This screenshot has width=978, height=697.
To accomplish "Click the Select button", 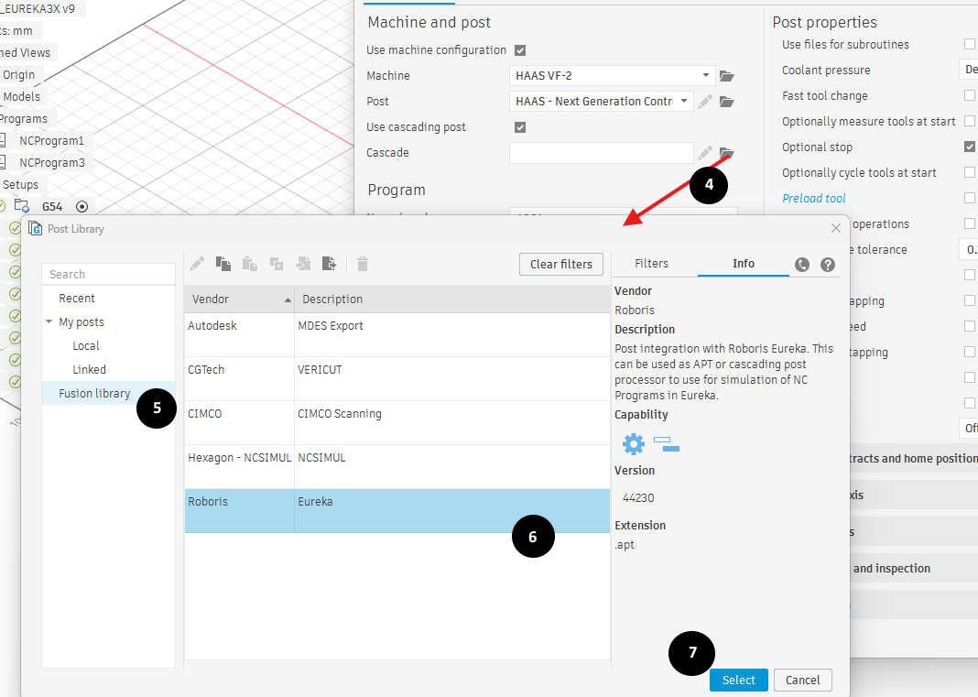I will pyautogui.click(x=738, y=681).
